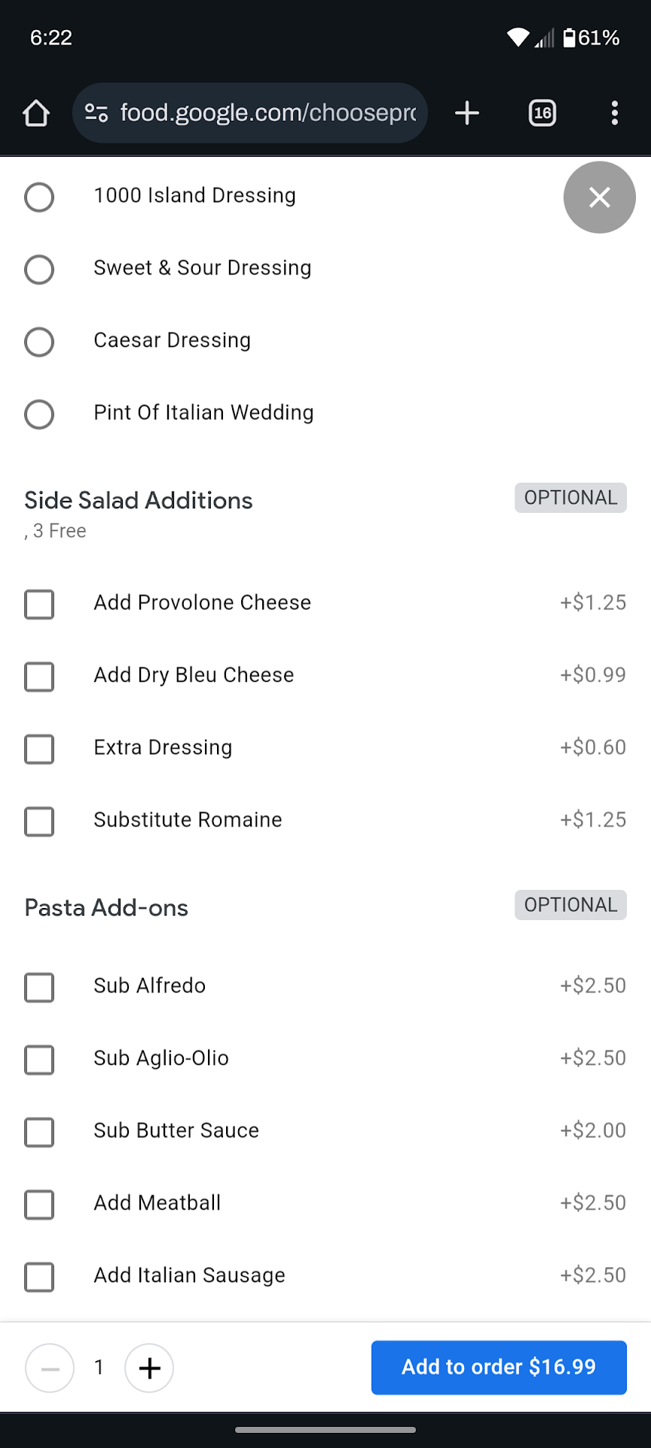Decrease item quantity with minus button
Viewport: 651px width, 1448px height.
(50, 1367)
